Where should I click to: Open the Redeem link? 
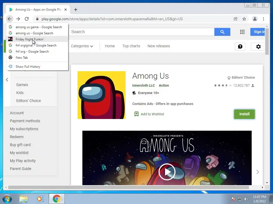click(x=17, y=137)
